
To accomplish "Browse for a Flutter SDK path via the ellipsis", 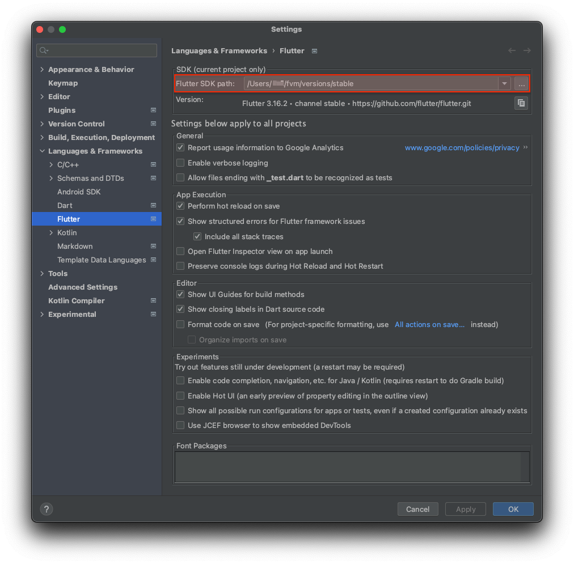I will click(x=521, y=83).
